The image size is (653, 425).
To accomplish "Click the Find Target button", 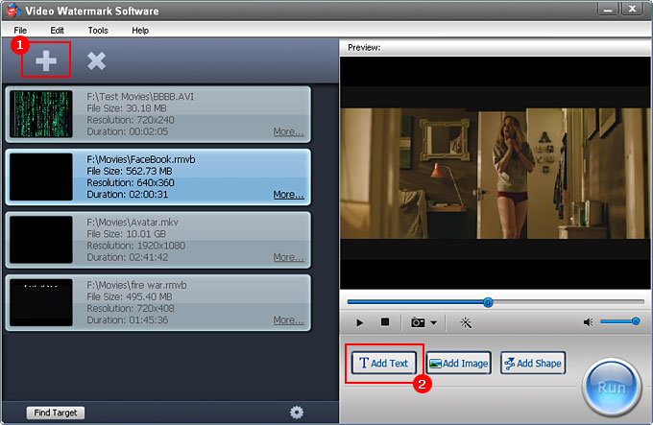I will [56, 413].
